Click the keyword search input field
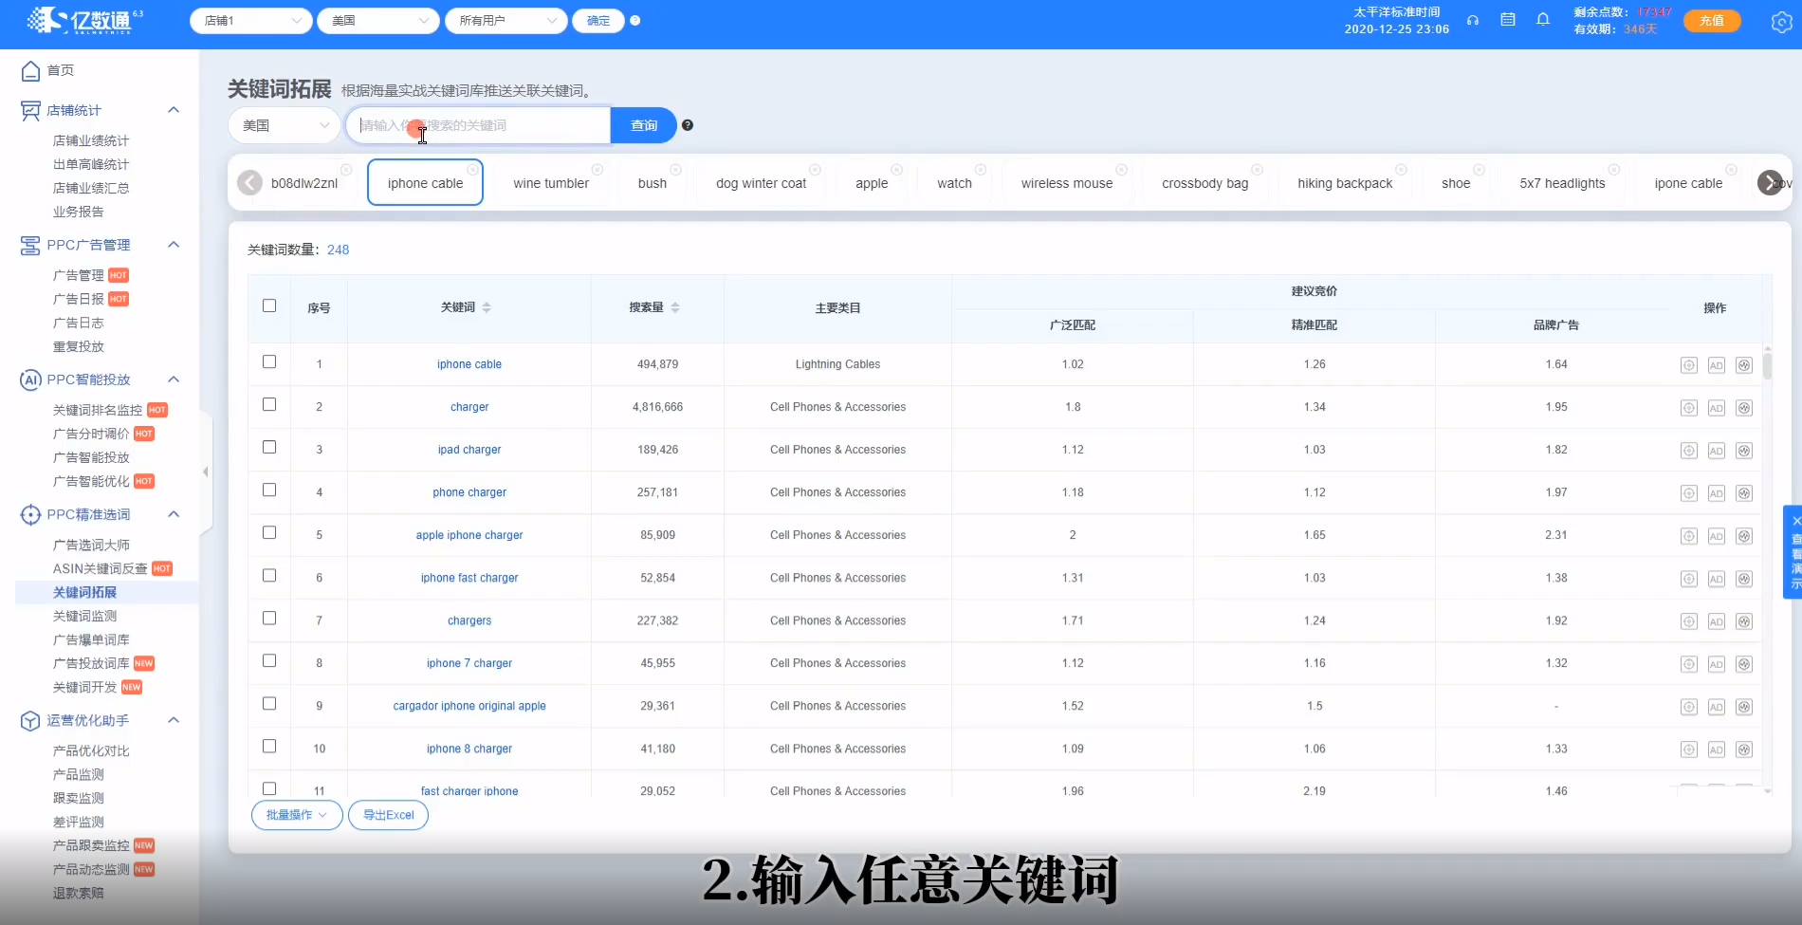 pos(478,125)
